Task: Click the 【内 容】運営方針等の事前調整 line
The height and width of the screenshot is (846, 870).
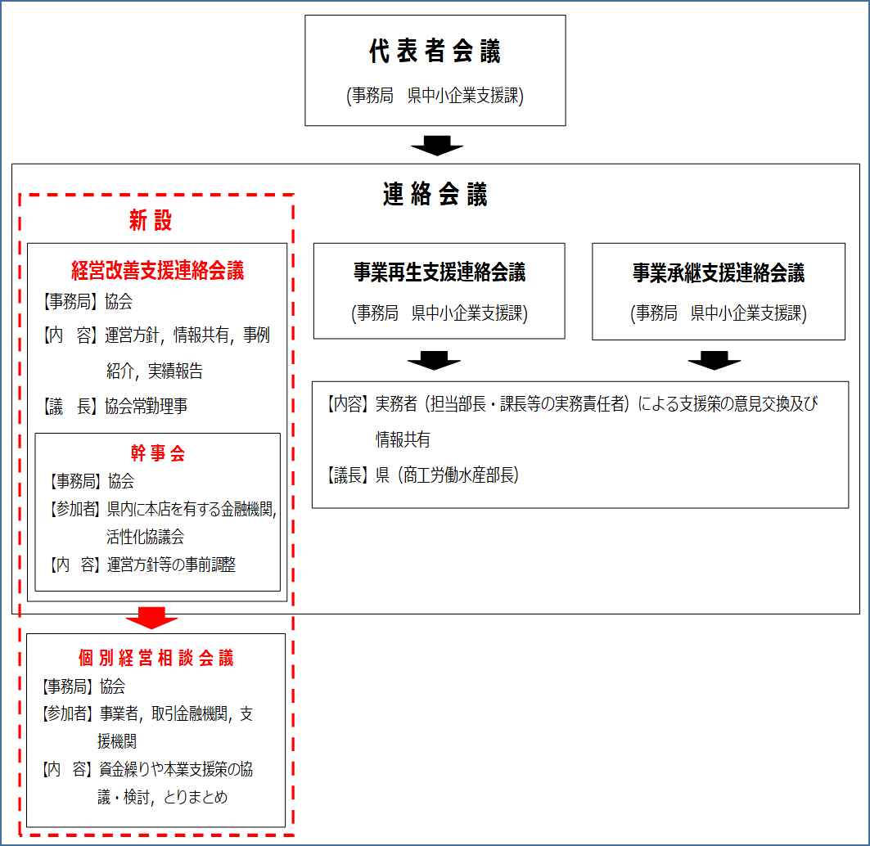Action: point(142,565)
